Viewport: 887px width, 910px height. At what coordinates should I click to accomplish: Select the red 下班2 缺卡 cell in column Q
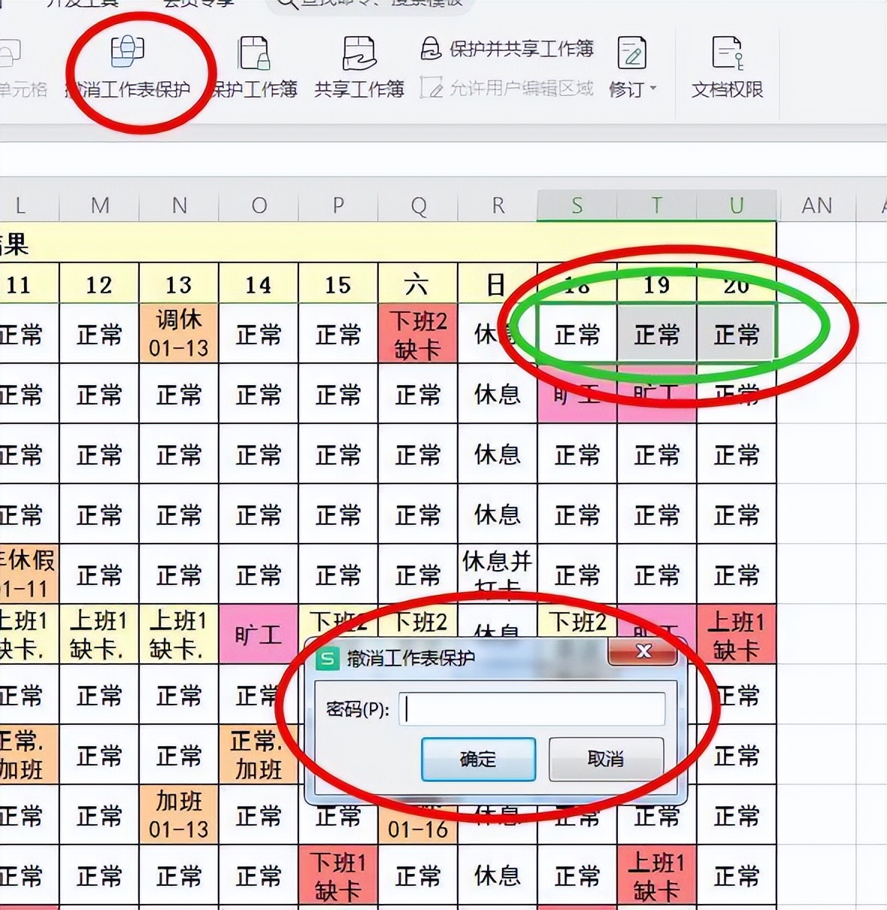click(418, 333)
